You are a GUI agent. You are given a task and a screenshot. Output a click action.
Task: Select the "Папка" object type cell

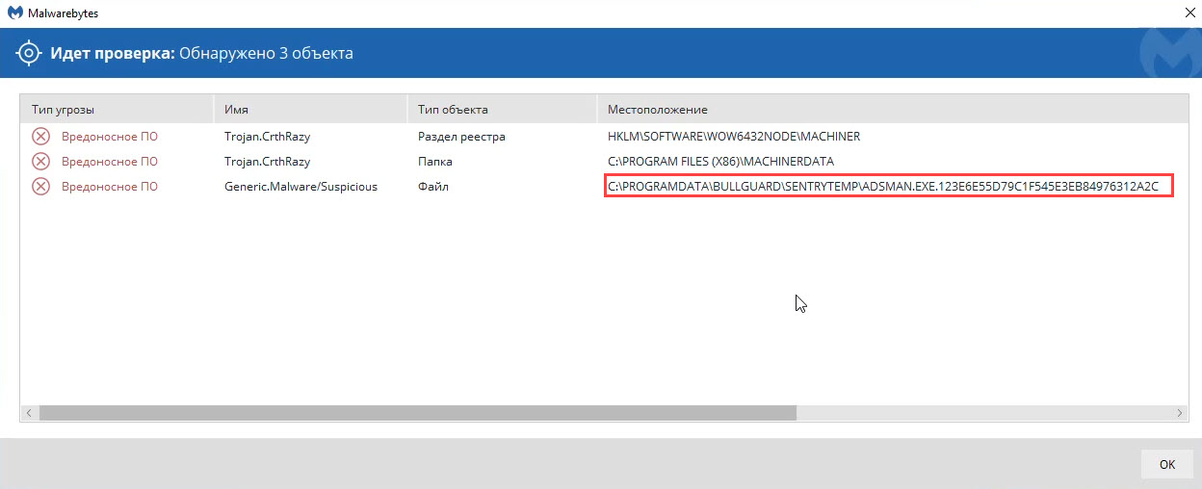pyautogui.click(x=435, y=162)
